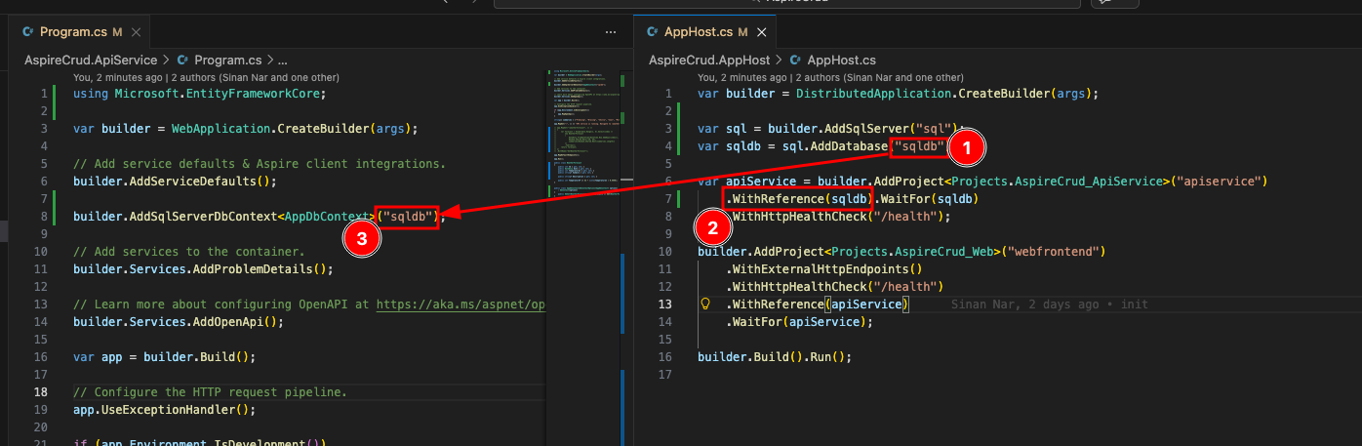Viewport: 1362px width, 446px height.
Task: Click the authors CodeLens above AppHost.cs line 1
Action: click(829, 77)
